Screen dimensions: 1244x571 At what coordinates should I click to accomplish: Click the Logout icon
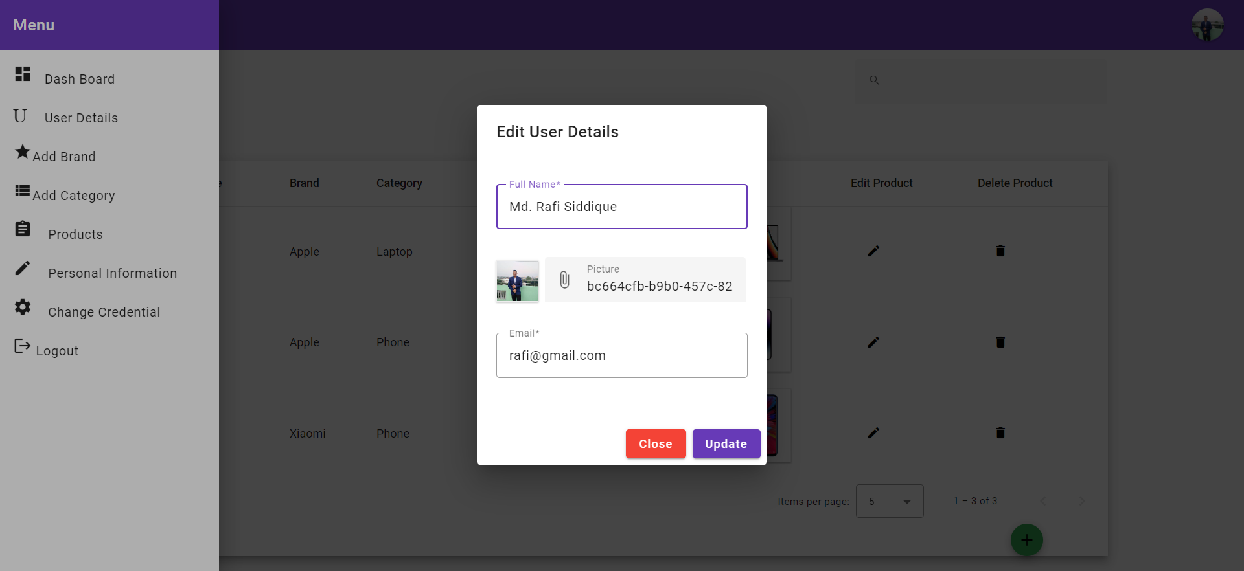tap(21, 346)
